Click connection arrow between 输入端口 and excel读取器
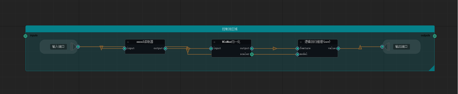The width and height of the screenshot is (458, 94). 101,48
